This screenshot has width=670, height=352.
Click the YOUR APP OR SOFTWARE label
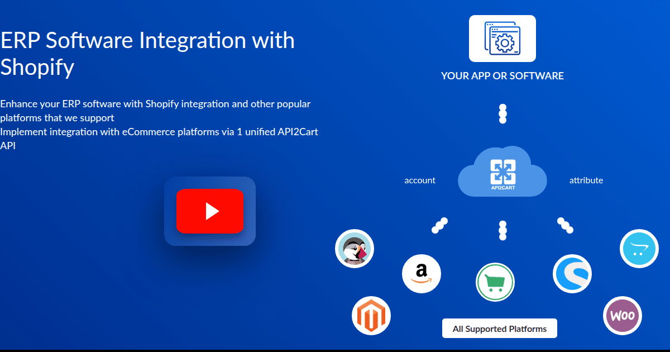click(502, 76)
